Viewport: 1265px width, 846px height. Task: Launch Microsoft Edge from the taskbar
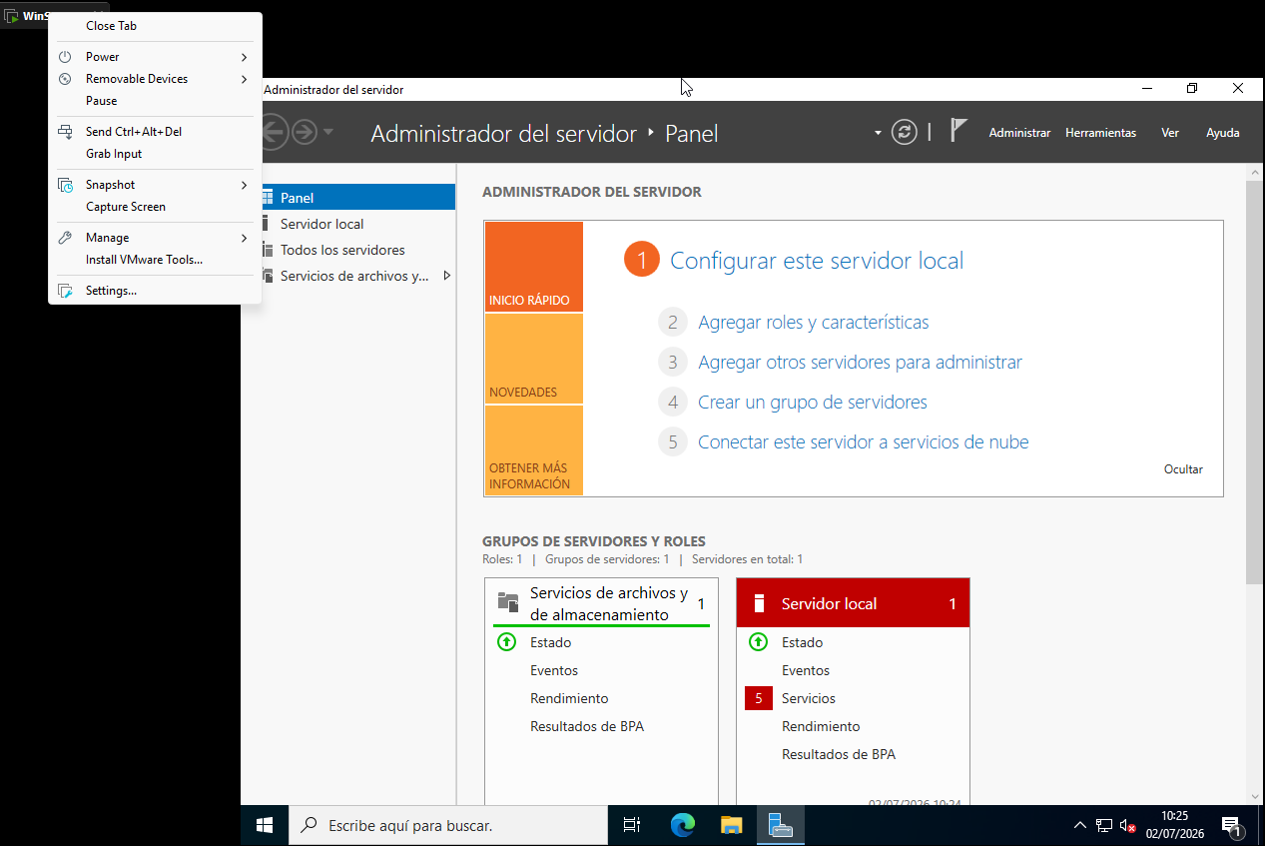(x=682, y=825)
